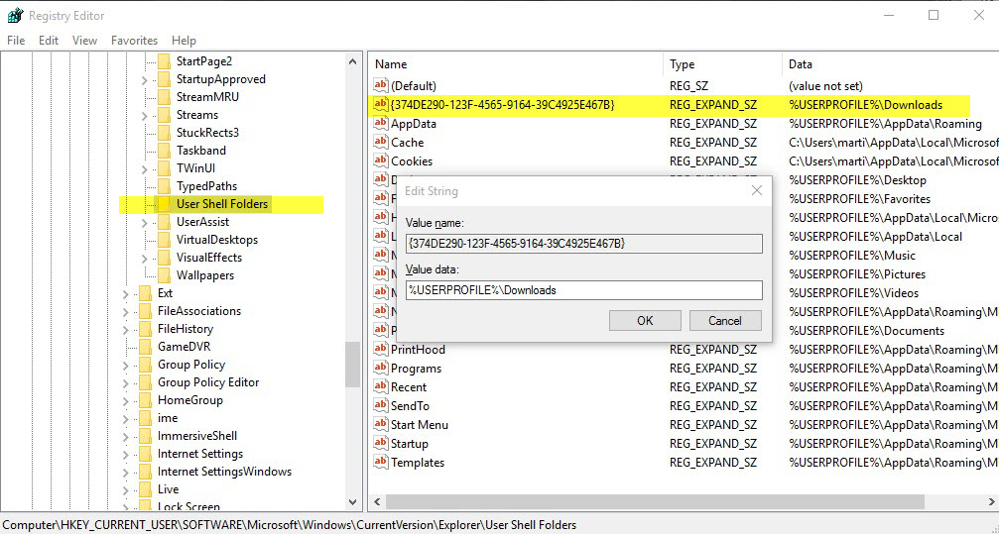Screen dimensions: 999x534
Task: Open the Favorites menu
Action: tap(135, 40)
